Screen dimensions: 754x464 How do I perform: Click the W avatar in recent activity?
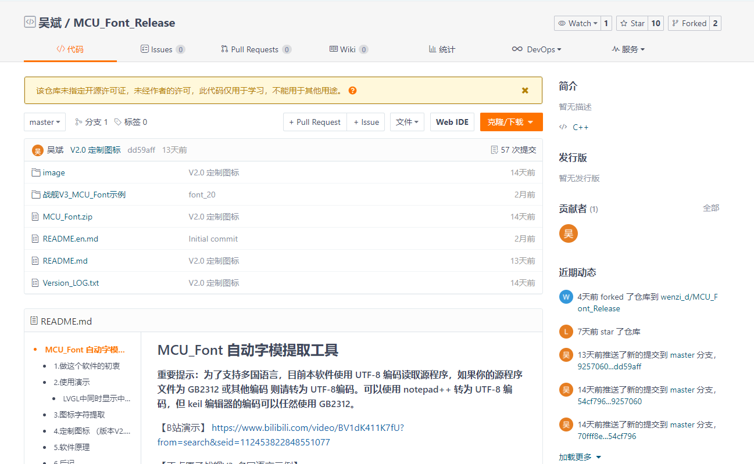(566, 297)
